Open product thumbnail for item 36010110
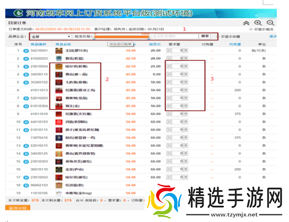Screen dimensions: 289x222 tap(59, 169)
